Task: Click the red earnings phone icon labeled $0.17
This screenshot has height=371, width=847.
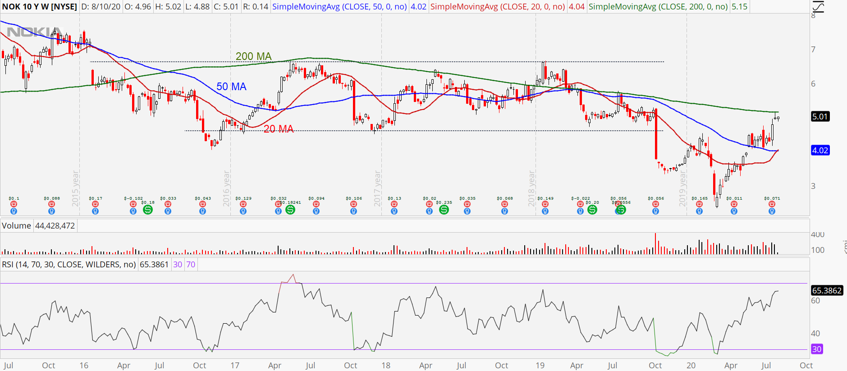Action: tap(95, 204)
